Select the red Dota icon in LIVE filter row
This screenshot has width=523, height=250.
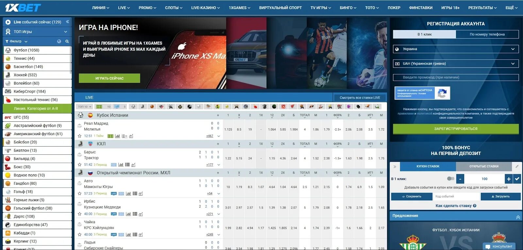[283, 106]
